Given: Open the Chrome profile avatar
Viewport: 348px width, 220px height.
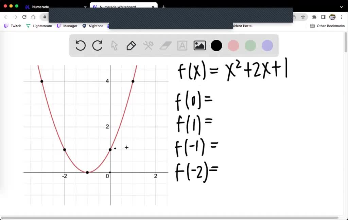Looking at the screenshot, I should pyautogui.click(x=332, y=17).
